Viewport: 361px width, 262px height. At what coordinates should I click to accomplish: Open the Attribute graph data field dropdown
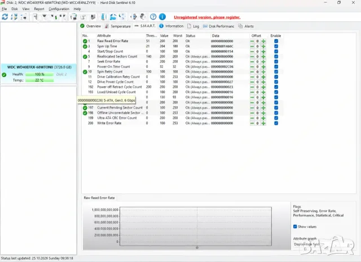click(x=323, y=245)
